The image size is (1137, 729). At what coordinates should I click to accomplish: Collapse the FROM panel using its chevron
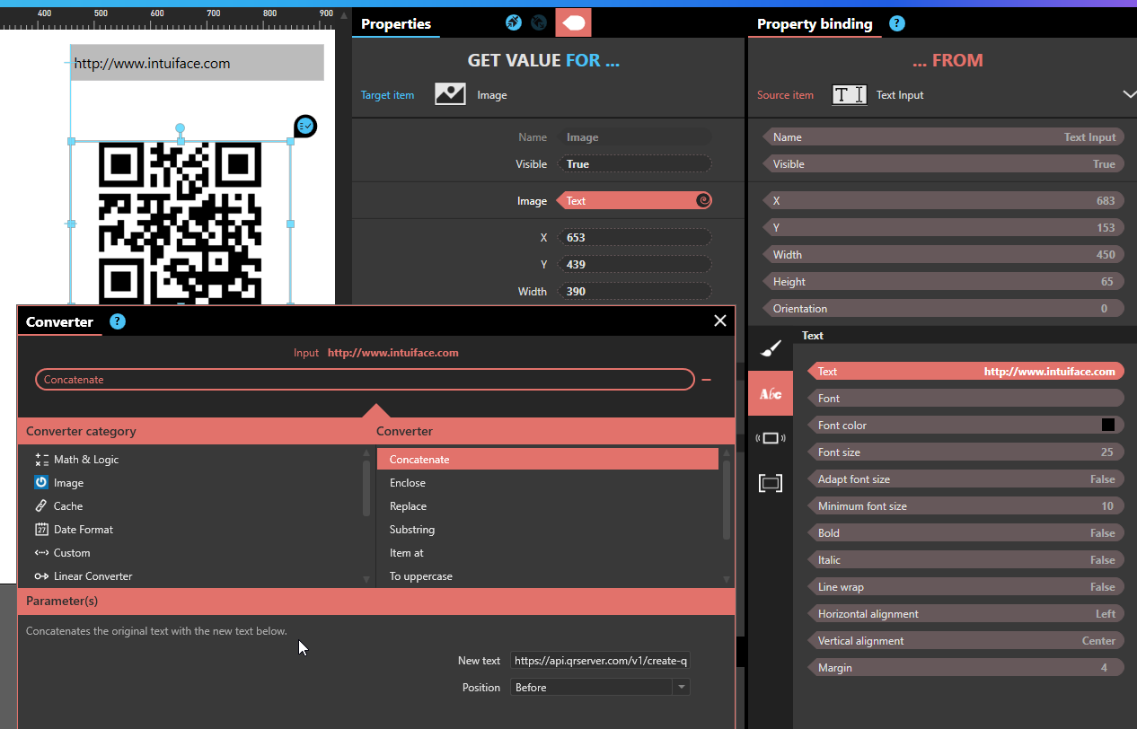[1130, 93]
